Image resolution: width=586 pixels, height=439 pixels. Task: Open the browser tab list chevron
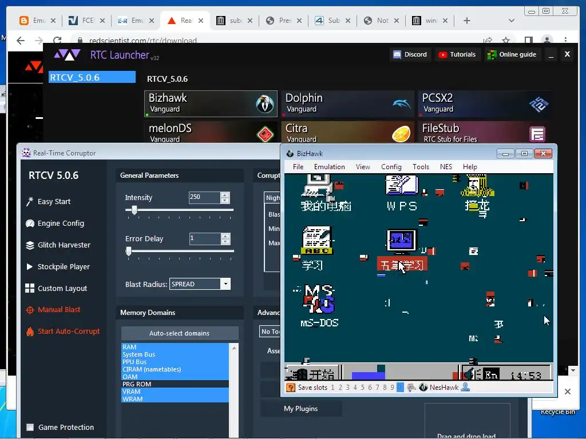[x=512, y=21]
